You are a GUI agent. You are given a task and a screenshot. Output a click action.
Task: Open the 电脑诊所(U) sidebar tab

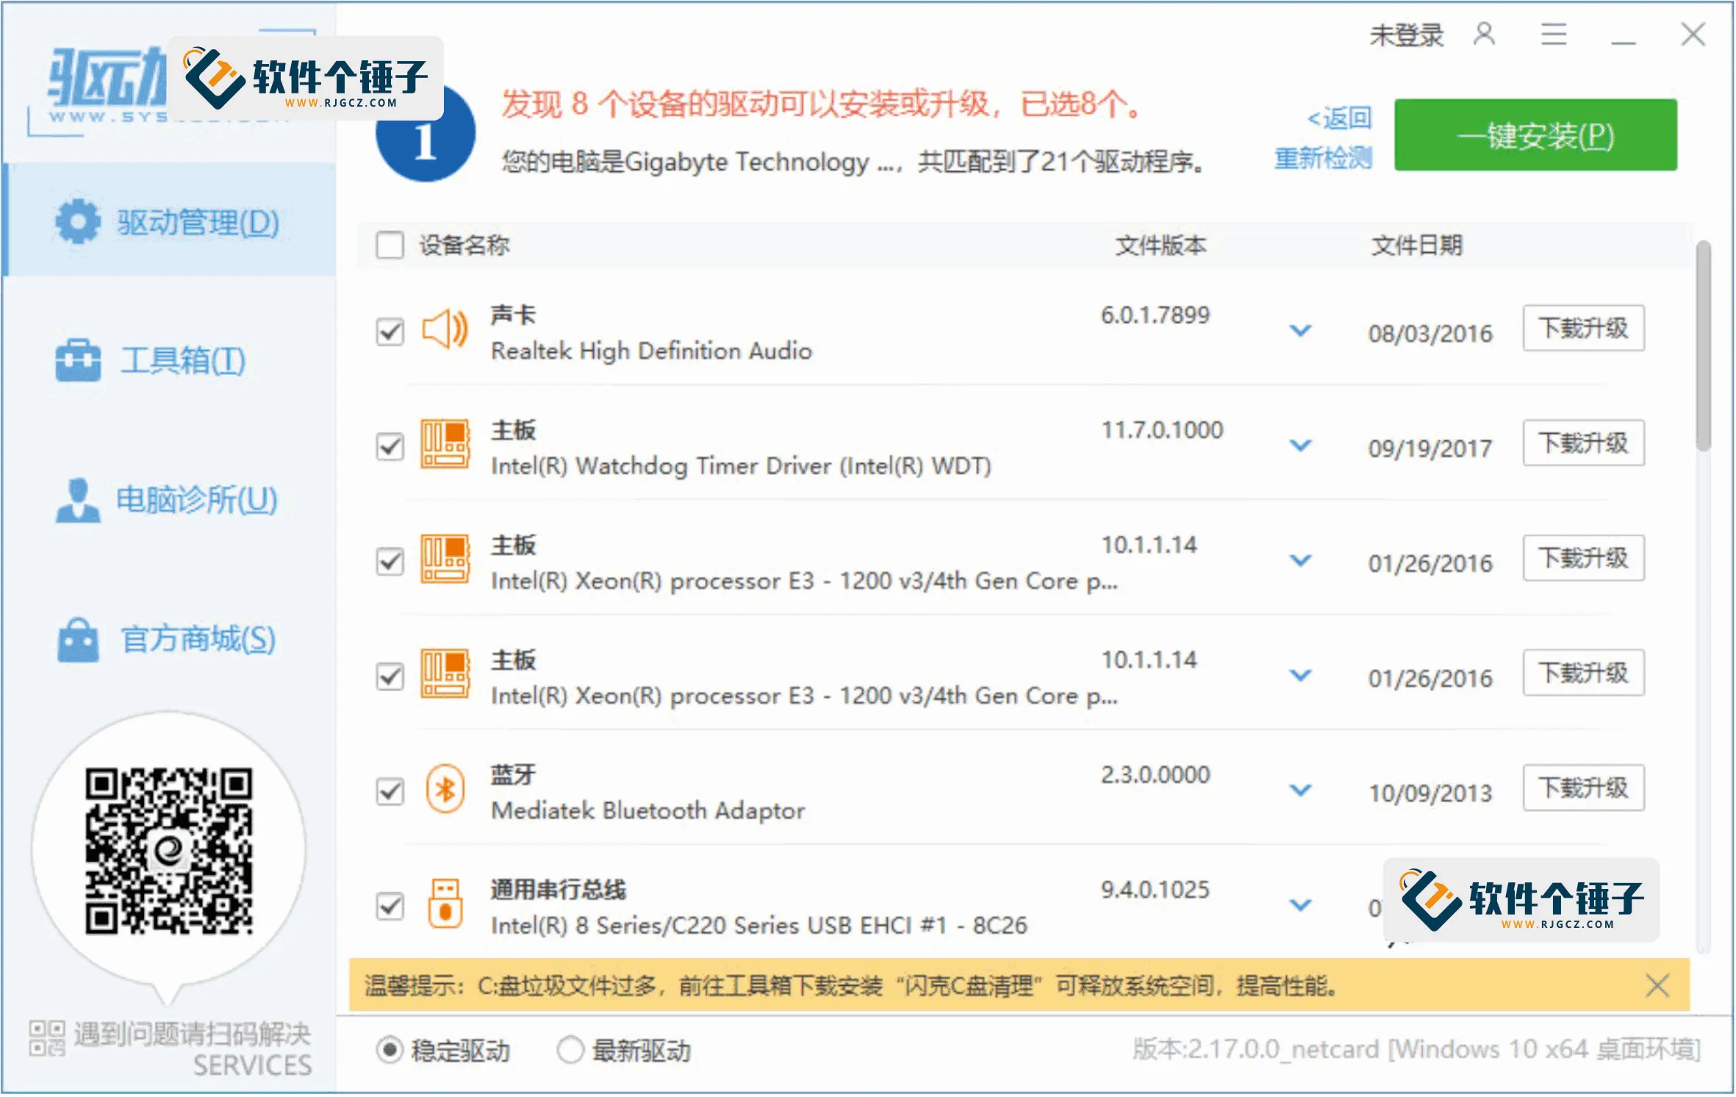(x=169, y=501)
